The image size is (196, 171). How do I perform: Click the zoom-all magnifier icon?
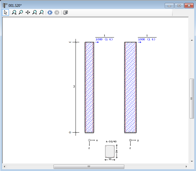(14, 13)
